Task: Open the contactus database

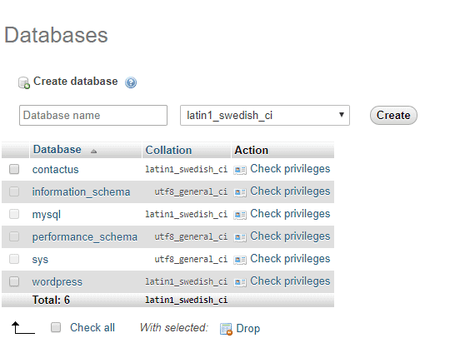Action: pyautogui.click(x=55, y=169)
